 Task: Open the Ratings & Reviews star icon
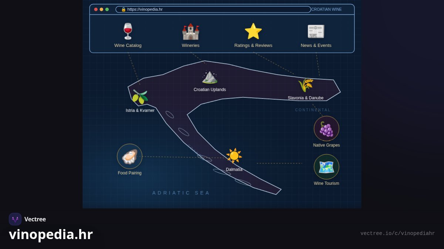tap(253, 31)
